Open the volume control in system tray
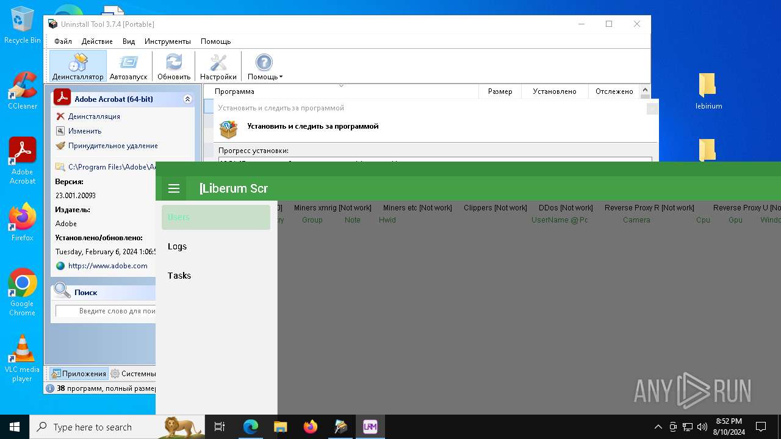 coord(702,427)
